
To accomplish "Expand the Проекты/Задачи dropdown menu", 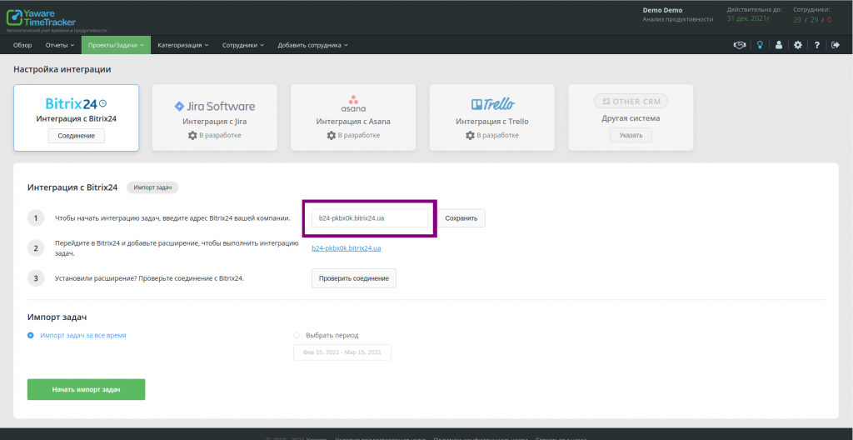I will [116, 45].
